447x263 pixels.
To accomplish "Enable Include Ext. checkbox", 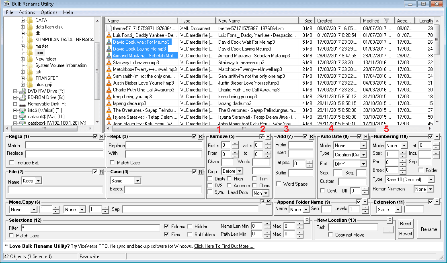I will tap(12, 162).
